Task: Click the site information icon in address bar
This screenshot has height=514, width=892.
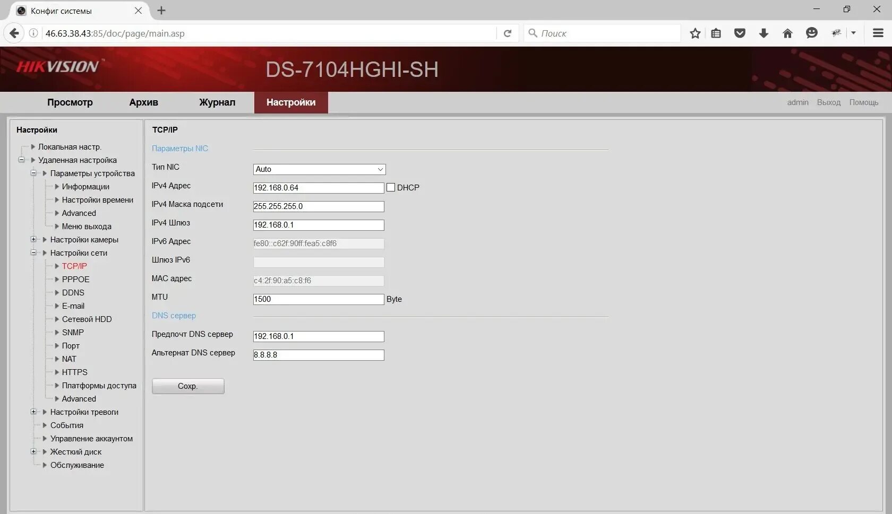Action: pyautogui.click(x=33, y=33)
